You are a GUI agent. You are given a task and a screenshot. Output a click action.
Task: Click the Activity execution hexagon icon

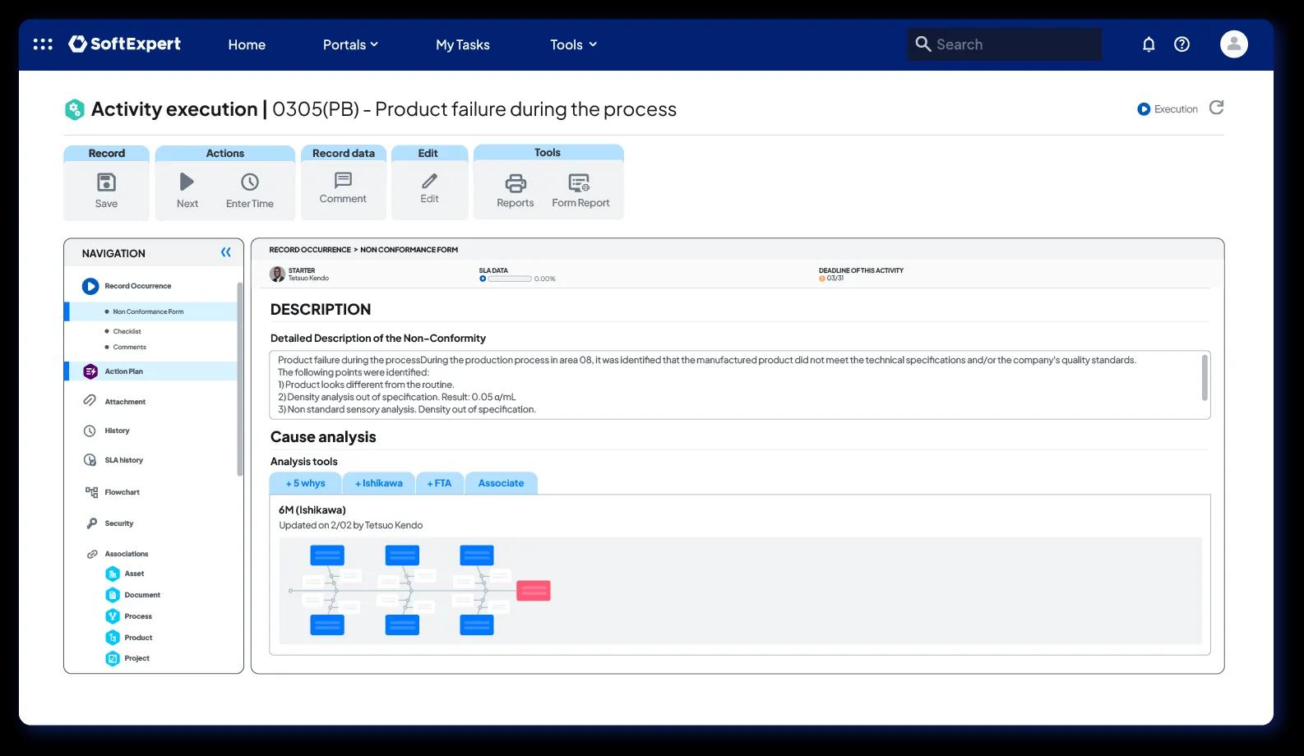pyautogui.click(x=75, y=109)
